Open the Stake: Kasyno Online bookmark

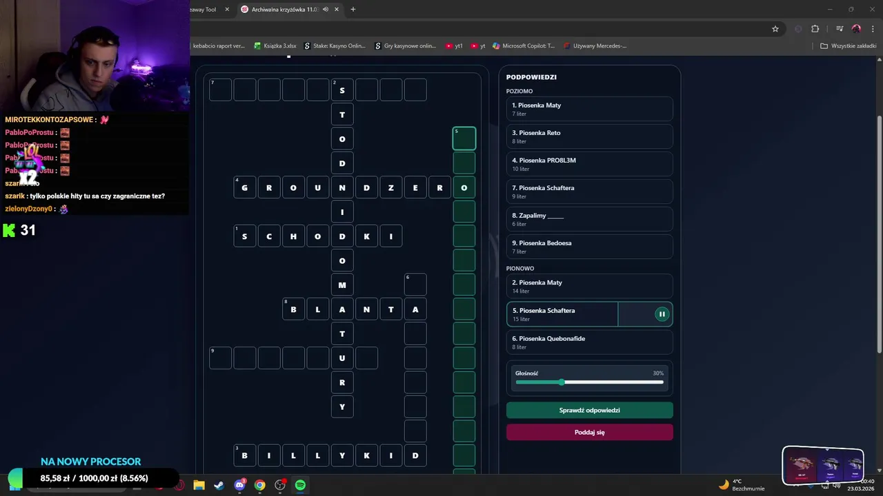[x=335, y=46]
